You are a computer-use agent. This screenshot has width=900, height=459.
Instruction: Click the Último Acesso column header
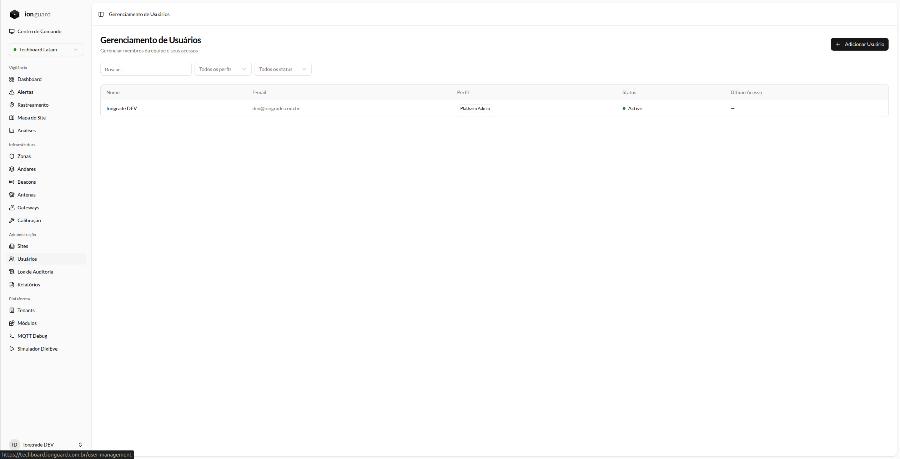746,92
